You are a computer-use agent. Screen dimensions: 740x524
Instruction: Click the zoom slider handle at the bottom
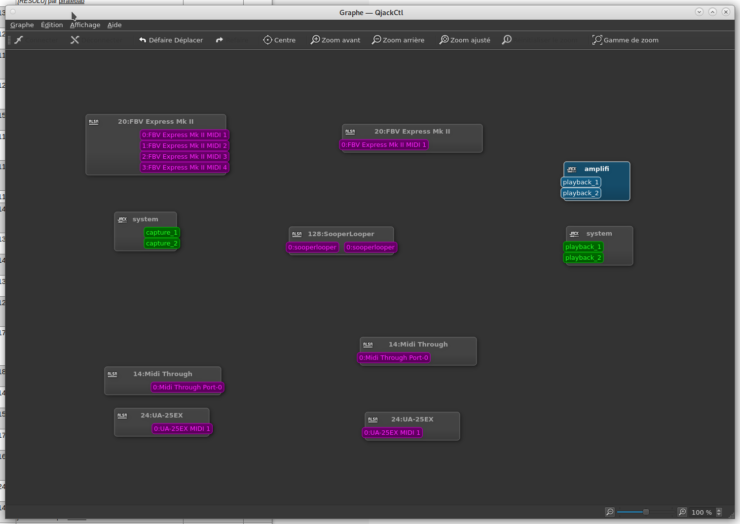tap(646, 512)
